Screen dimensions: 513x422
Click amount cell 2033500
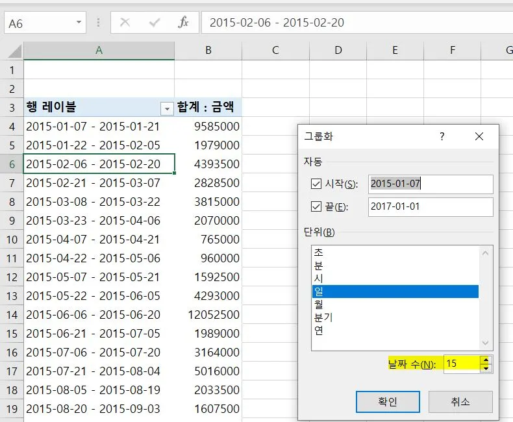(208, 390)
